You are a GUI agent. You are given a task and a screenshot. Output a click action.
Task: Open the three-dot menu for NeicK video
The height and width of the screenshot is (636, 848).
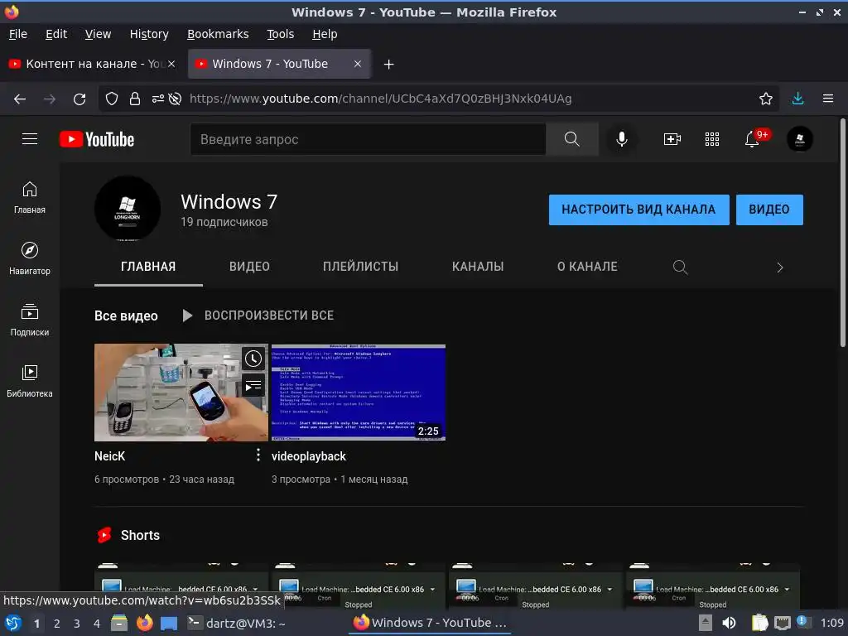[x=258, y=455]
